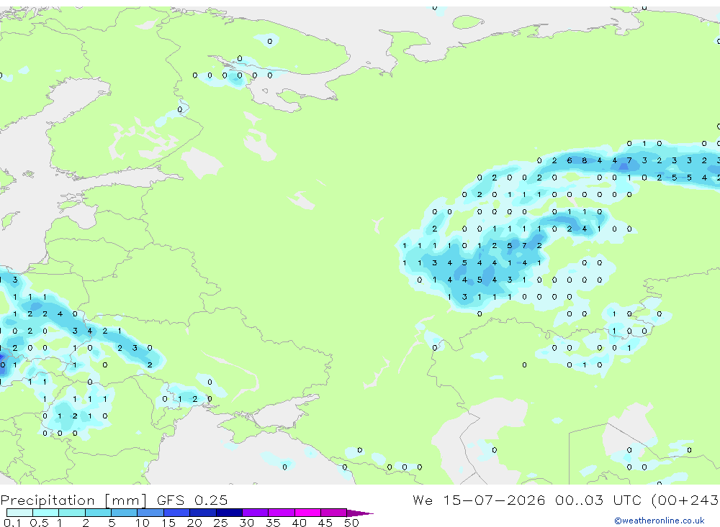Open the weatheronline.co.uk credit link
The image size is (720, 527).
pos(660,521)
